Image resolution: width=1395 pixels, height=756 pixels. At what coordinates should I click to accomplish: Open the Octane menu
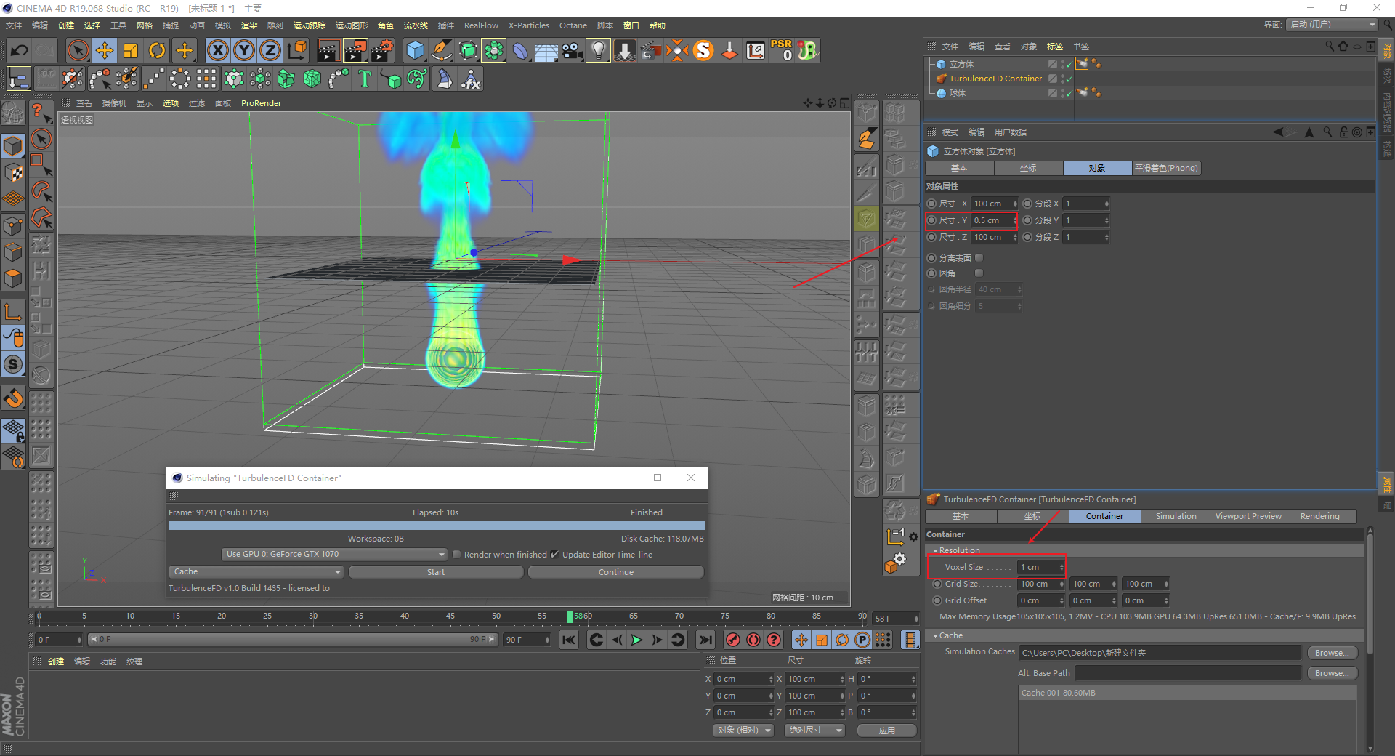pos(573,25)
